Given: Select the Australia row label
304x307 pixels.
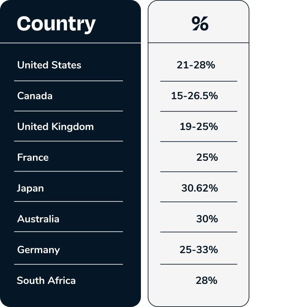Looking at the screenshot, I should (38, 219).
